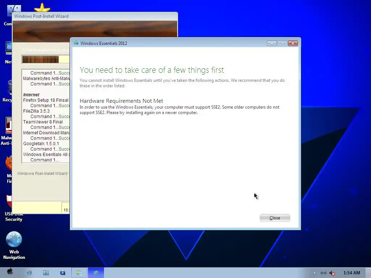Open the Apple-logo start button on the taskbar
371x278 pixels.
tap(10, 271)
